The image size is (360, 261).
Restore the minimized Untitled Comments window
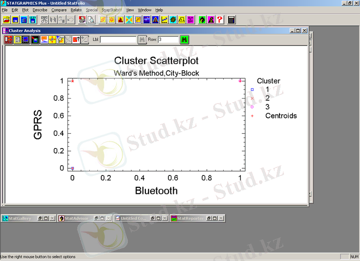(153, 218)
